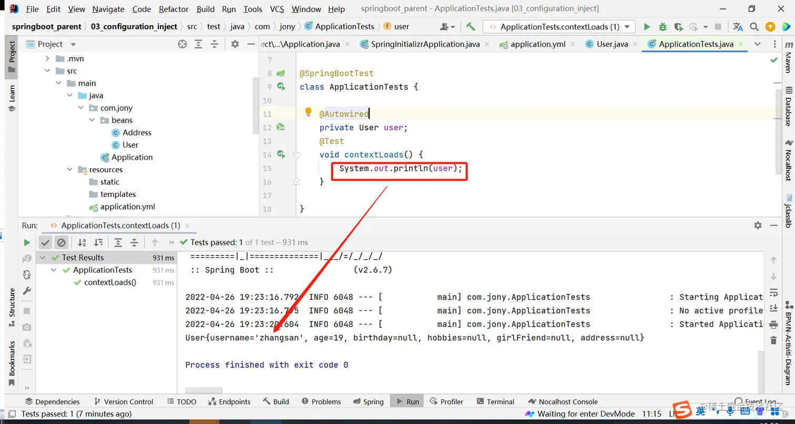Toggle scroll to end of console
Image resolution: width=795 pixels, height=424 pixels.
(x=773, y=308)
